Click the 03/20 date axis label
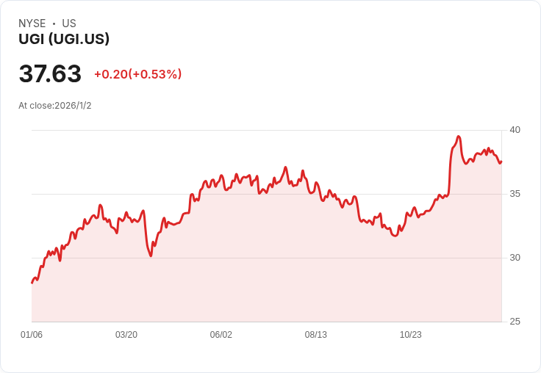Image resolution: width=541 pixels, height=373 pixels. (x=126, y=334)
